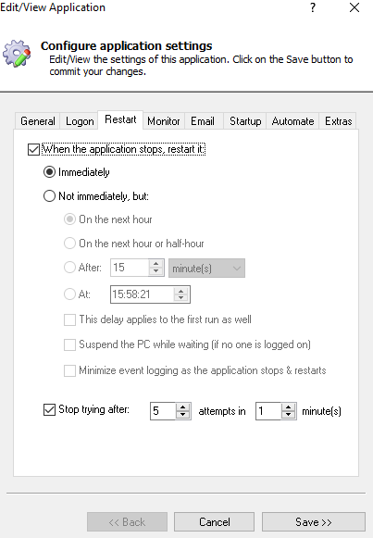Click the Save >> button

click(314, 522)
